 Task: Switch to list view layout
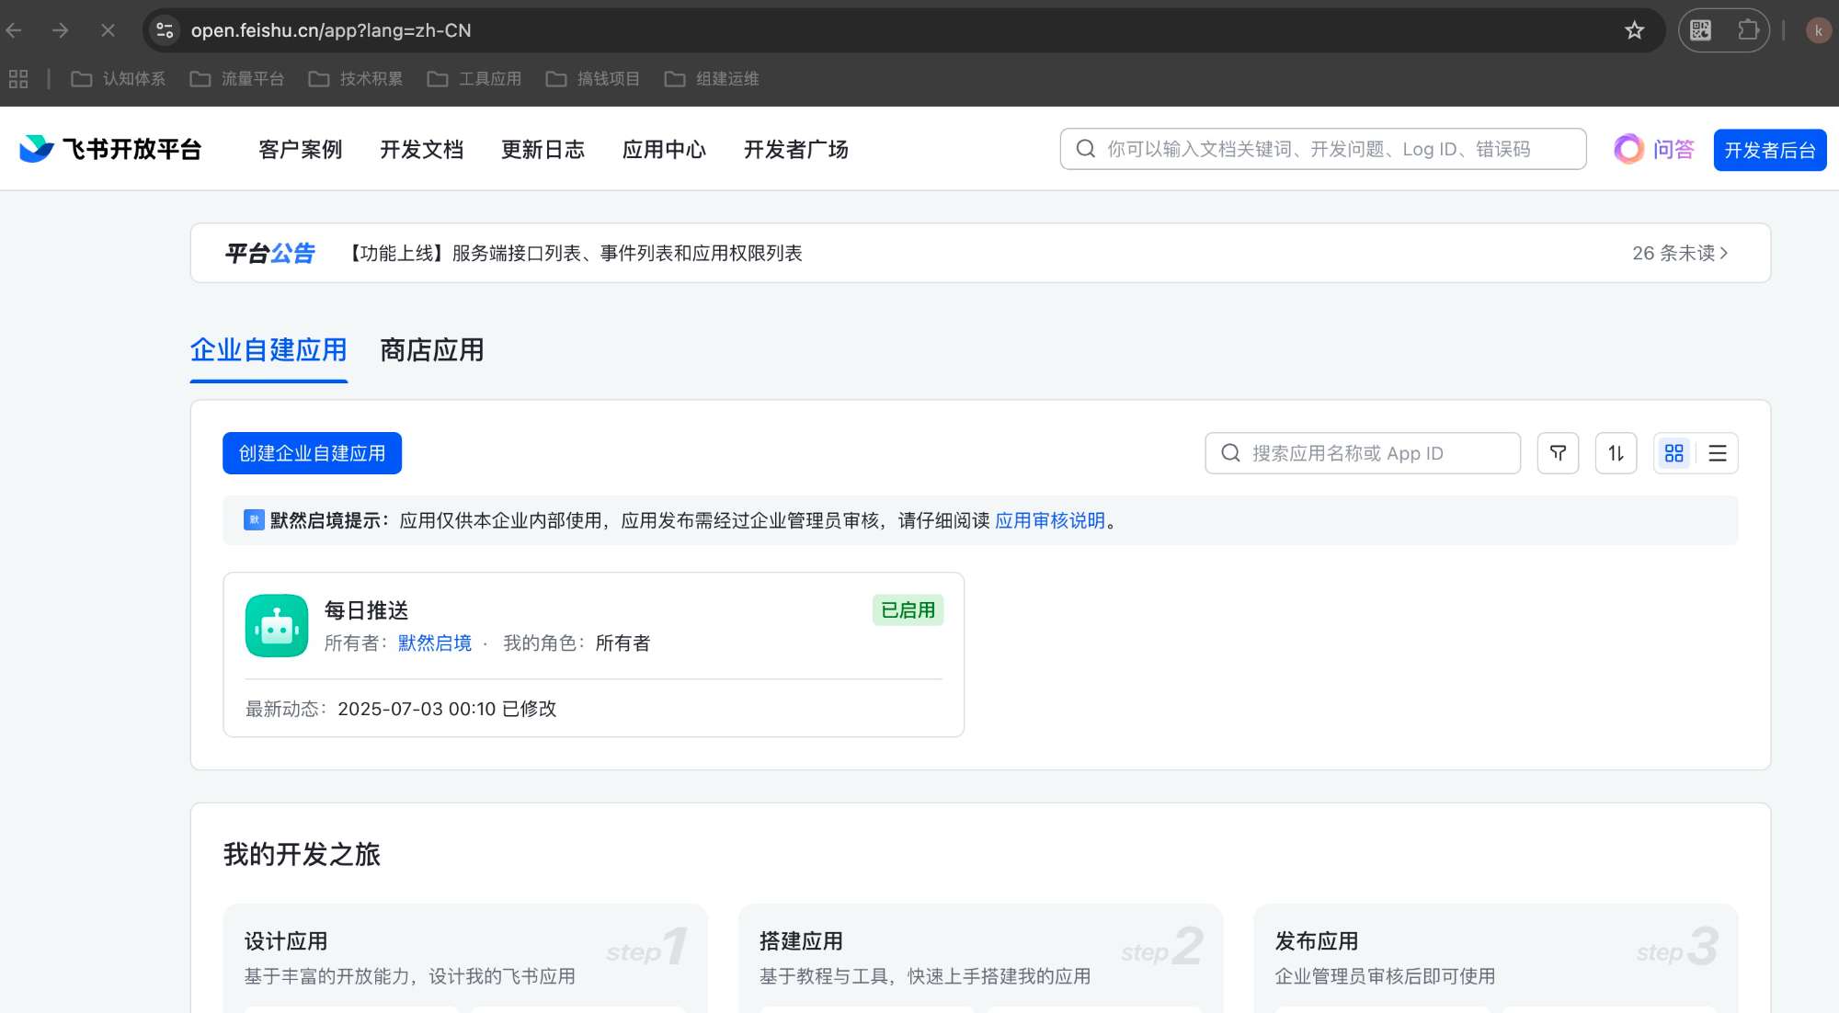coord(1717,453)
